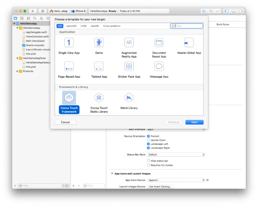
Task: Open the Build Rules tab
Action: 222,24
